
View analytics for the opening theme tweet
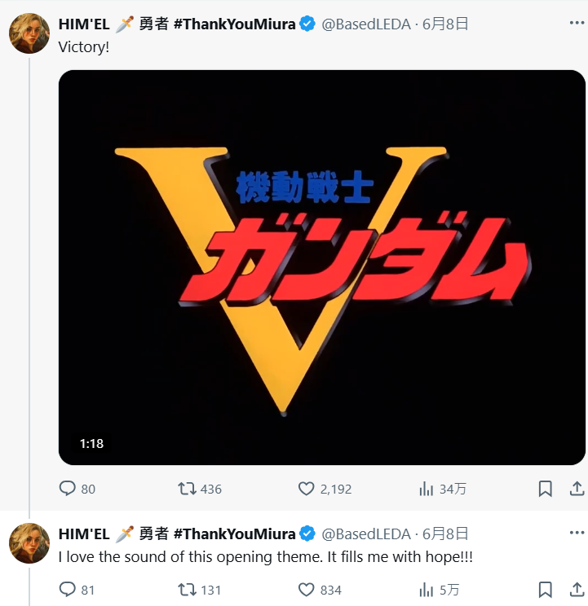[x=426, y=590]
